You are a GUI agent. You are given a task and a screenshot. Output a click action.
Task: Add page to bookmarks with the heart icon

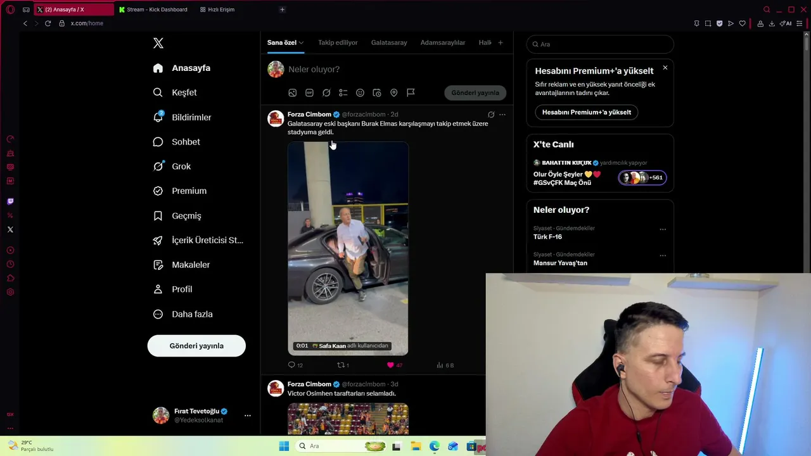pos(743,23)
